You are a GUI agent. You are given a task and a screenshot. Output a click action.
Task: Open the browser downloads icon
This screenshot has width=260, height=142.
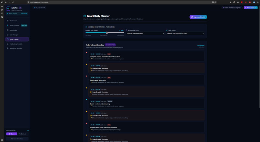tap(231, 2)
